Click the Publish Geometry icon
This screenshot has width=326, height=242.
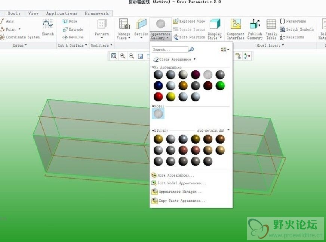pyautogui.click(x=255, y=24)
